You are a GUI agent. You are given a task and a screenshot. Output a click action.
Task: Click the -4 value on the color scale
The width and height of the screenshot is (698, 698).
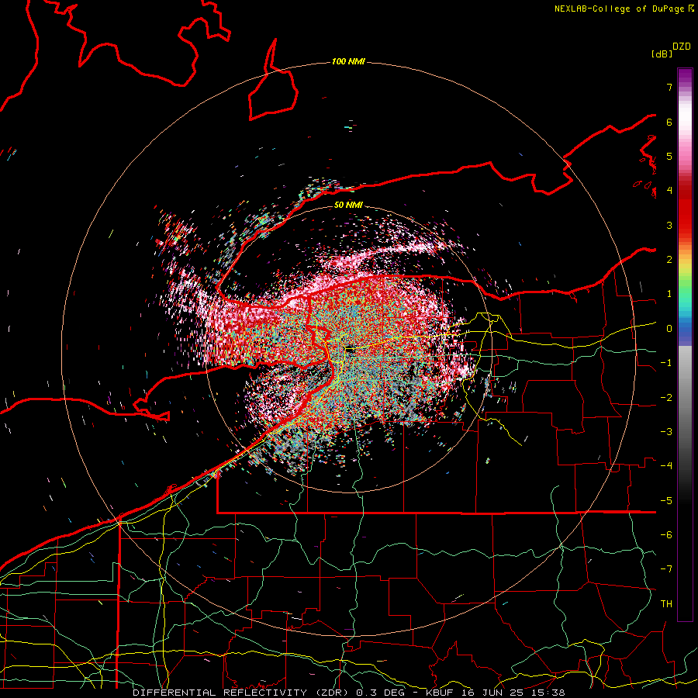(666, 466)
